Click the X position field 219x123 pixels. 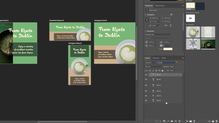(x=168, y=18)
